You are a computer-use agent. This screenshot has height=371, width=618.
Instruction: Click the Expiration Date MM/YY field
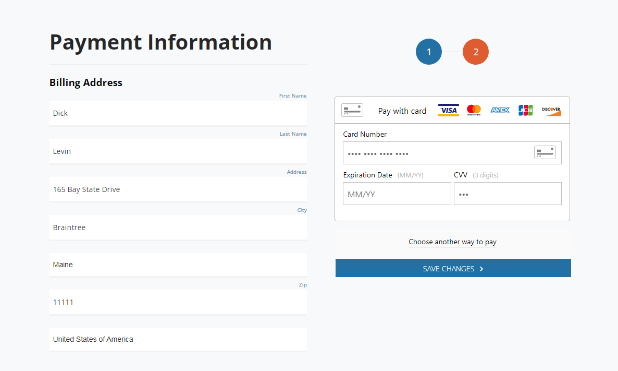point(397,194)
